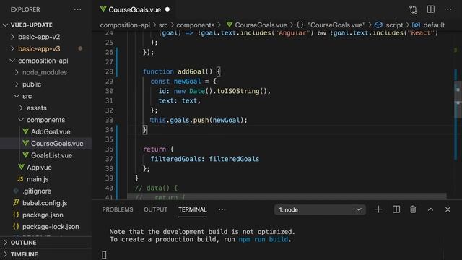462x260 pixels.
Task: Click braces icon in breadcrumb before "CourseGoals.vue"
Action: 300,25
